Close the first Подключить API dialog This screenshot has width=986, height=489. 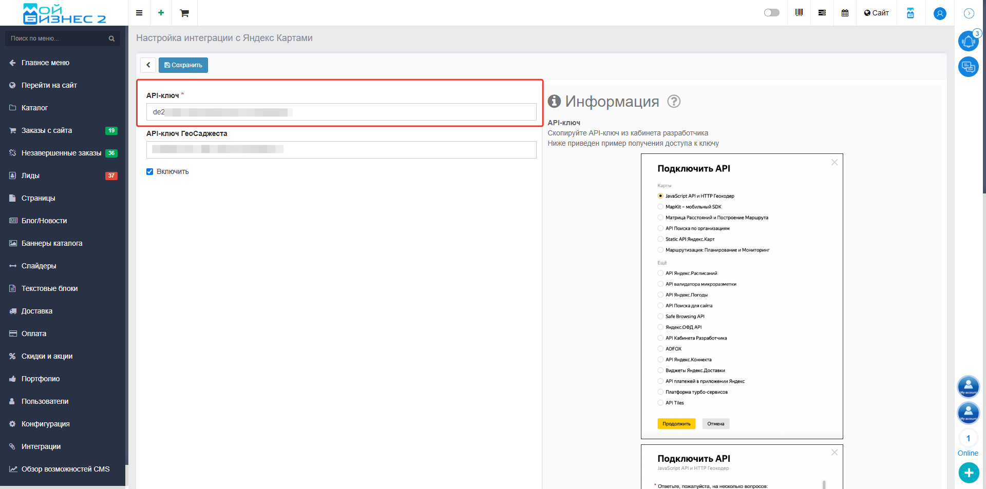point(835,162)
